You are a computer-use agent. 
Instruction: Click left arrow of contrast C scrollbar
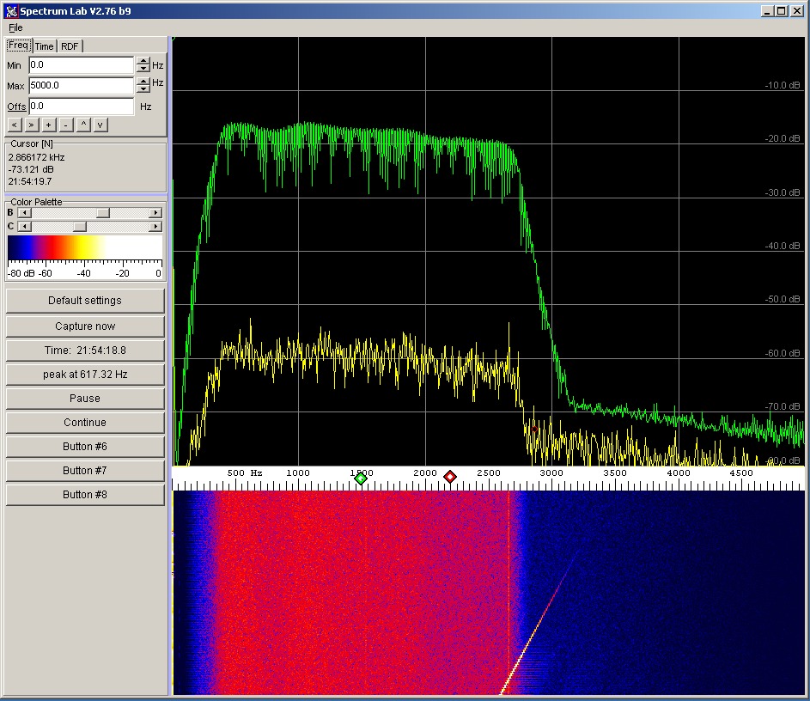click(24, 226)
